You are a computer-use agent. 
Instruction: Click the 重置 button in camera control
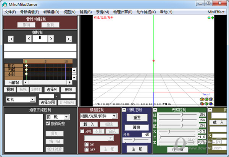coord(137,118)
